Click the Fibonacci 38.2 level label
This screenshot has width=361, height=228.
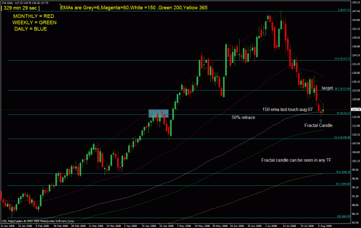(x=343, y=88)
